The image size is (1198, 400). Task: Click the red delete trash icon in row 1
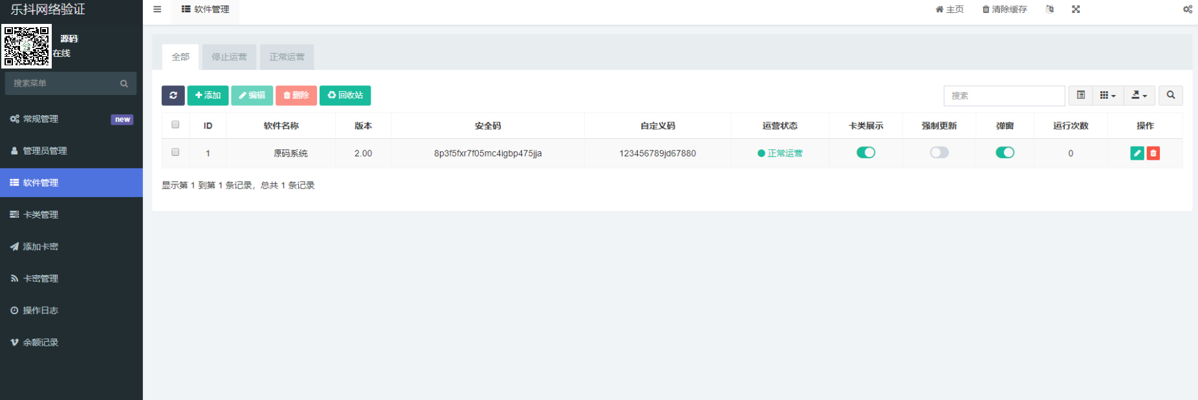click(1153, 153)
